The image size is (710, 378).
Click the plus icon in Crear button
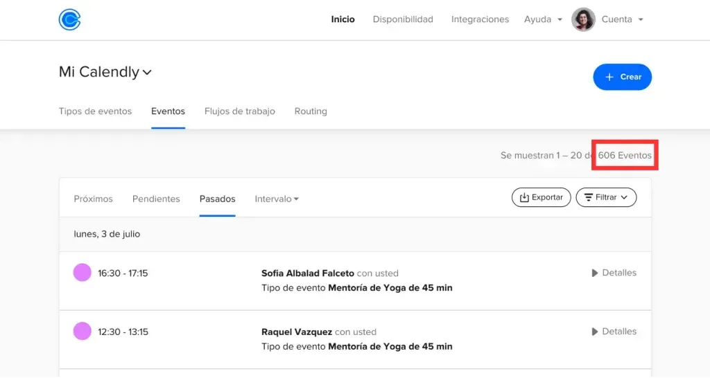pyautogui.click(x=609, y=77)
